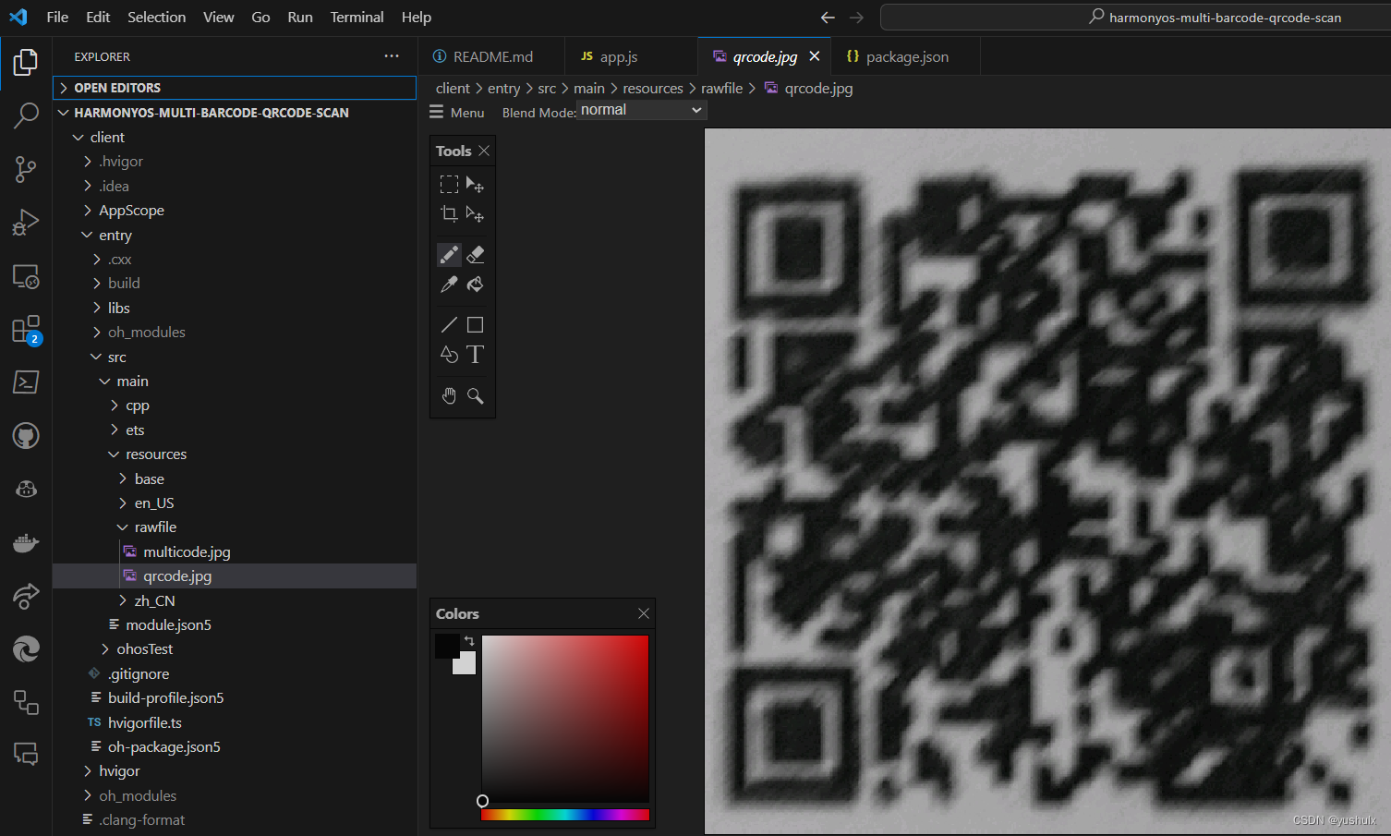Open the Edit menu

click(98, 17)
